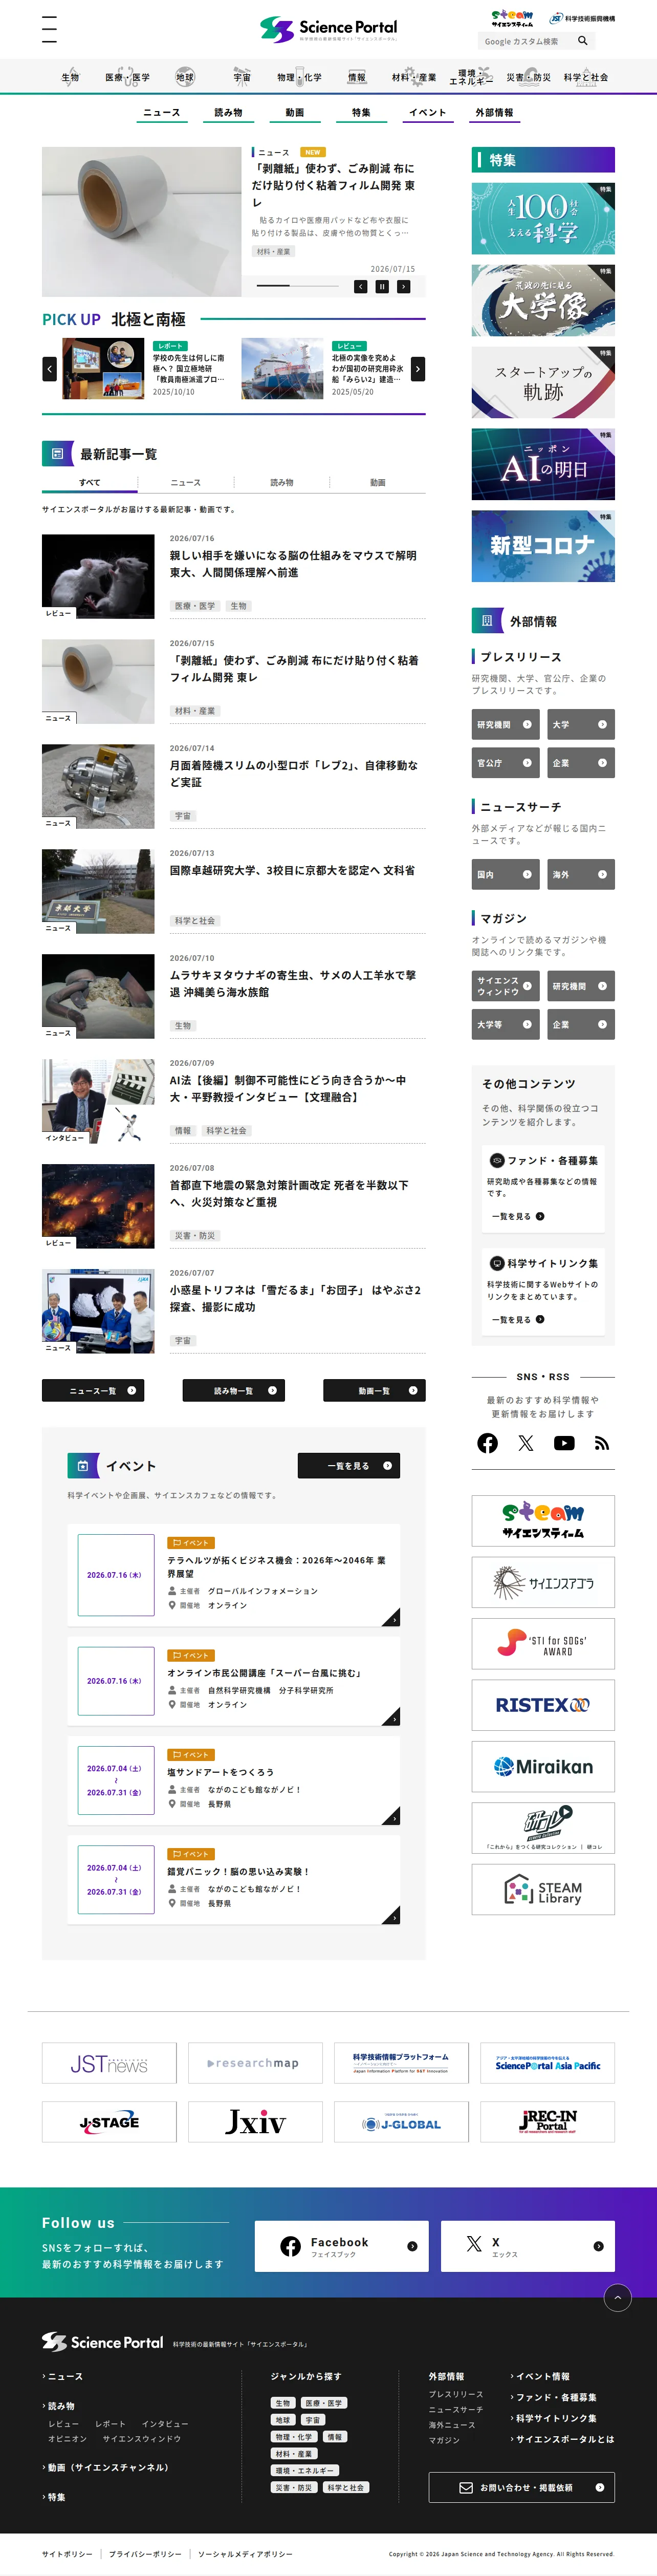Open the サイエンスアゴラ banner
Screen dimensions: 657x2576
click(543, 1583)
